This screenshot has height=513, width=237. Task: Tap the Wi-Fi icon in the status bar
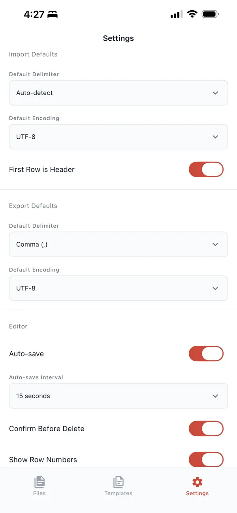(x=192, y=14)
